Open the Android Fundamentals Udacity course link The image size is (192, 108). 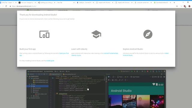pos(111,53)
